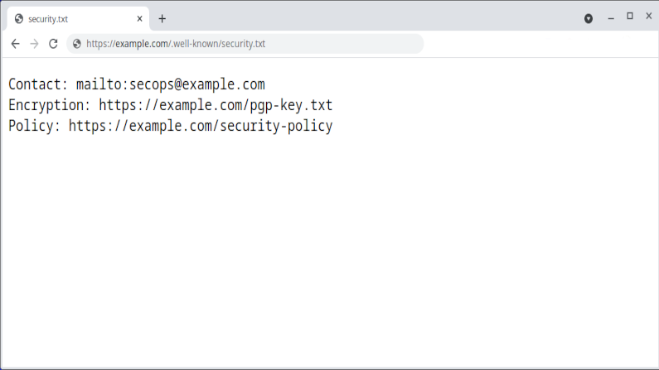Click the pgp-key.txt URL text
The image size is (659, 370).
(x=216, y=105)
